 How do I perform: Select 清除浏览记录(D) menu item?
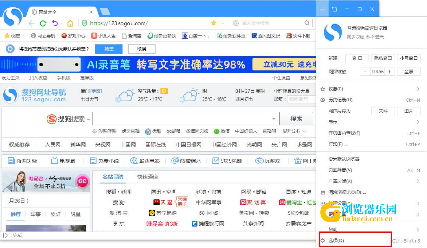tap(372, 193)
